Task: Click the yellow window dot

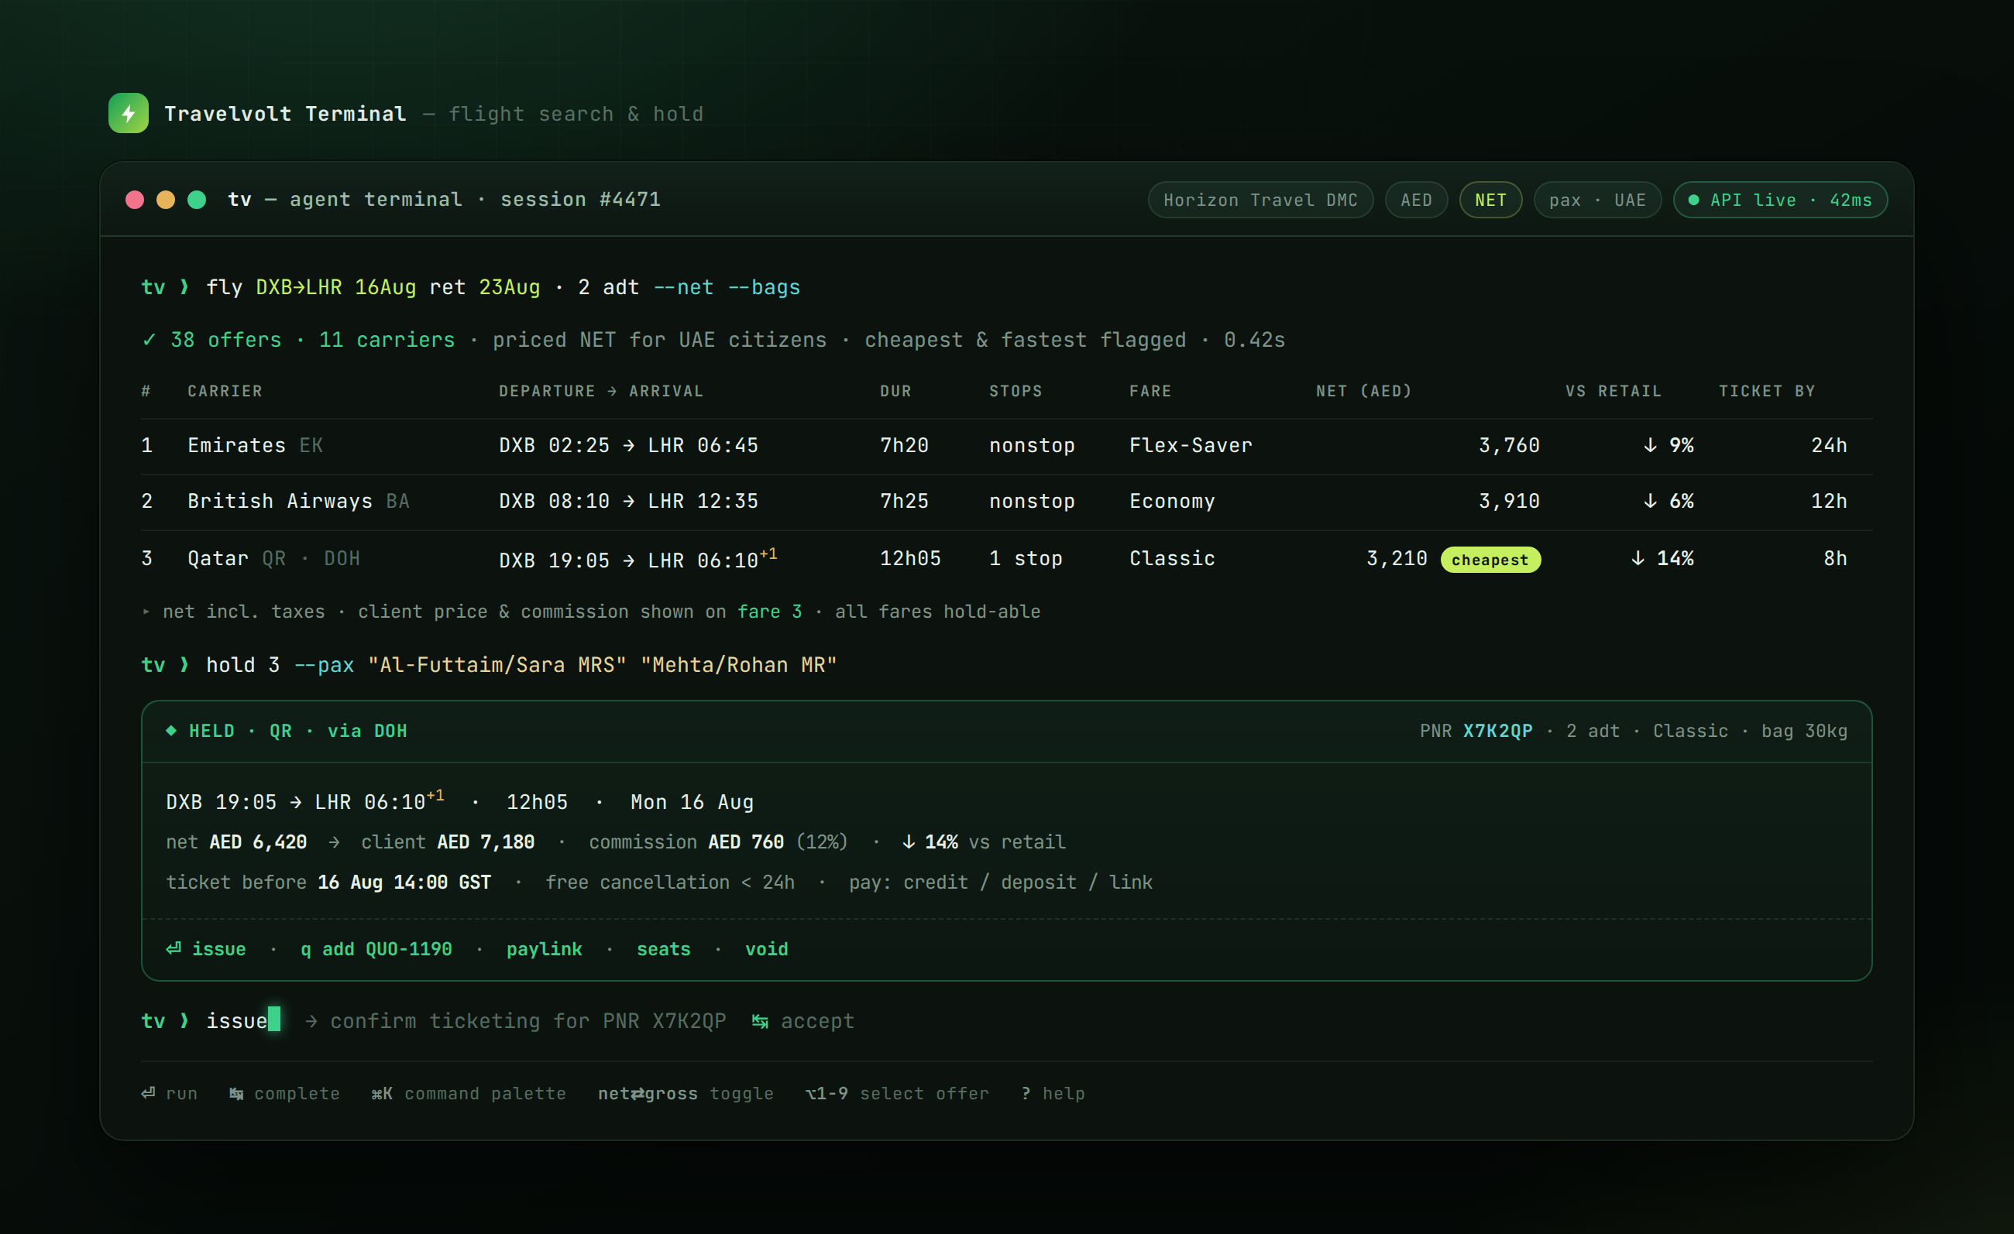Action: [166, 200]
